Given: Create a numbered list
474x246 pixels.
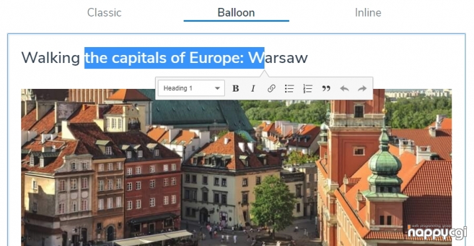Looking at the screenshot, I should (x=308, y=88).
